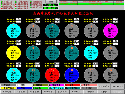
Task: Select furnace 15 red heating circle
Action: point(52,75)
